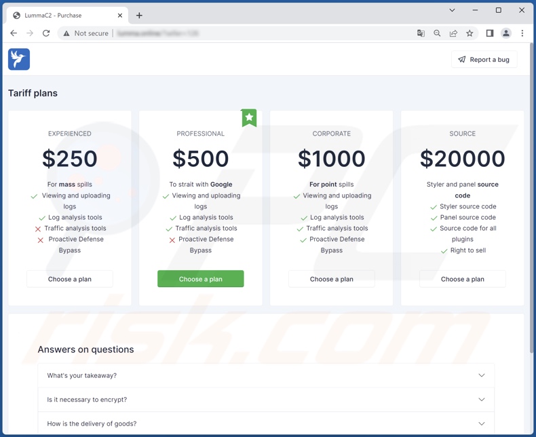Open the Google Translate icon
This screenshot has width=536, height=437.
point(421,33)
